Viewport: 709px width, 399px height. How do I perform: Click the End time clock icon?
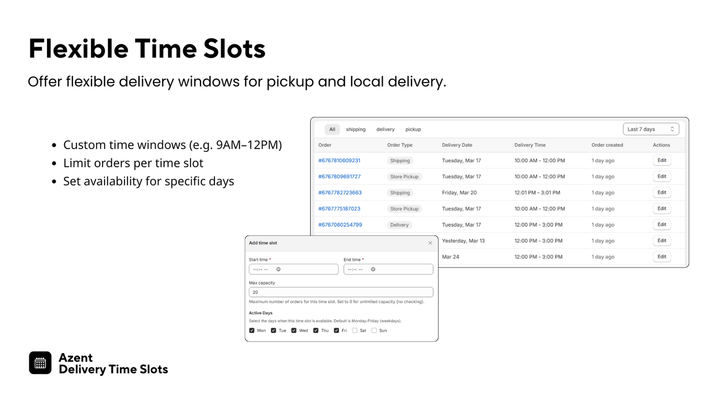coord(373,269)
